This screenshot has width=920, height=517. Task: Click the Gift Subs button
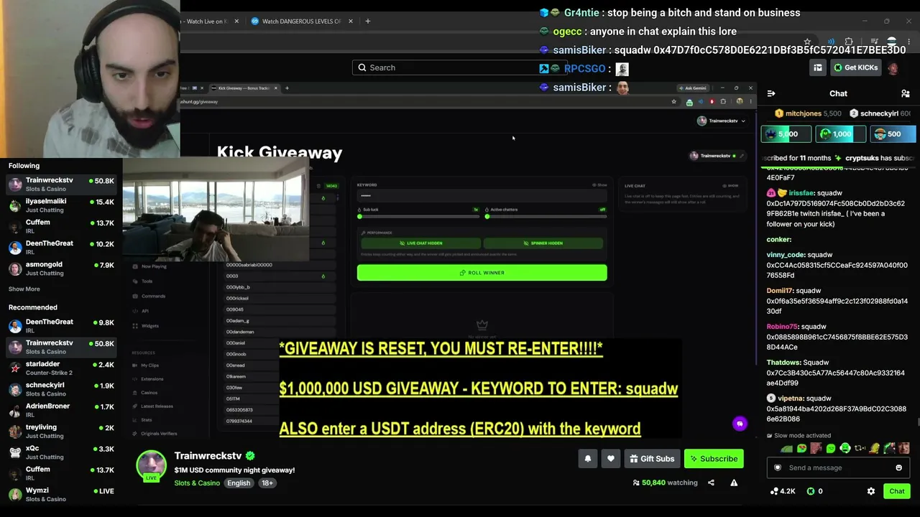coord(652,459)
